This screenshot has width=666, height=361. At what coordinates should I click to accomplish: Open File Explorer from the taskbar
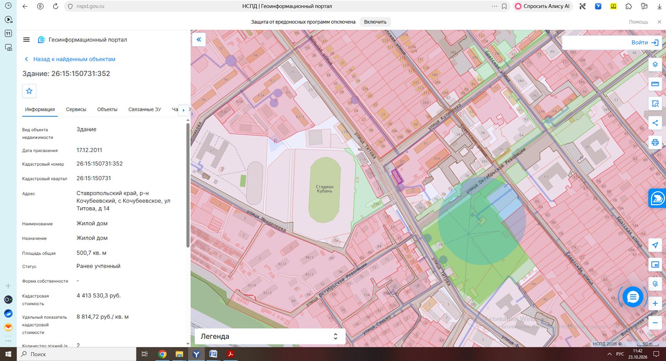(179, 354)
